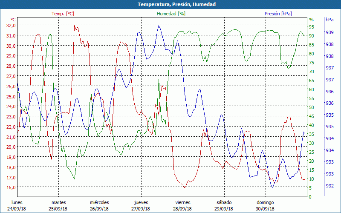Screen dimensions: 341x213
Task: Click the green '15' humidity axis value
Action: (312, 170)
